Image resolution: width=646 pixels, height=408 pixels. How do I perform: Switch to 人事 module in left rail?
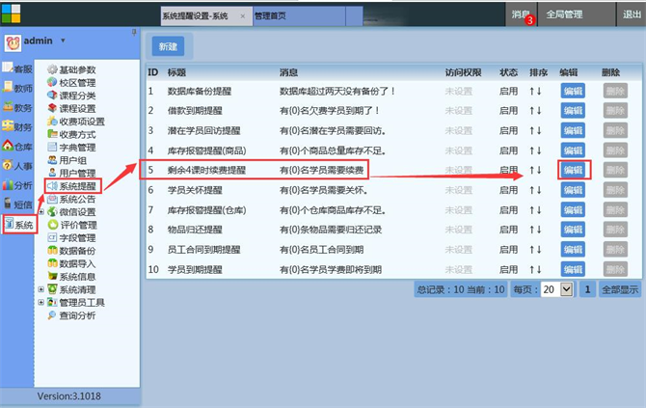pyautogui.click(x=17, y=166)
